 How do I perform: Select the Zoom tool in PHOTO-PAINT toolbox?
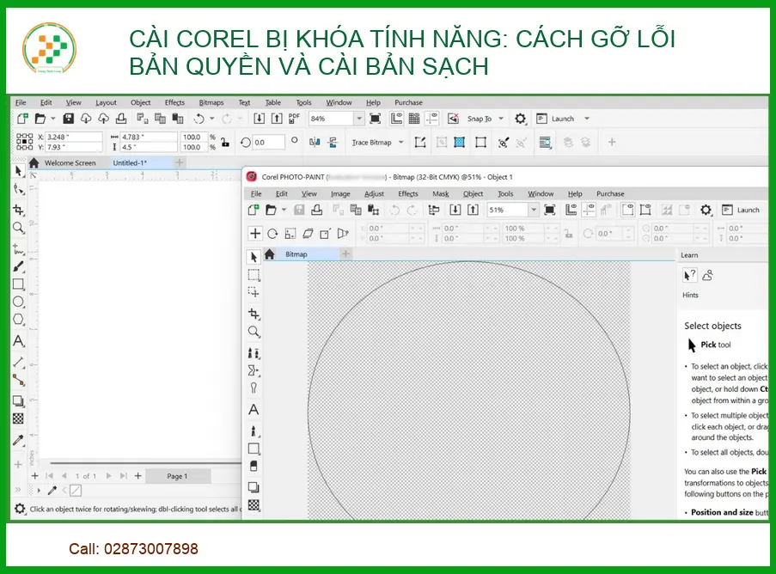(x=254, y=332)
